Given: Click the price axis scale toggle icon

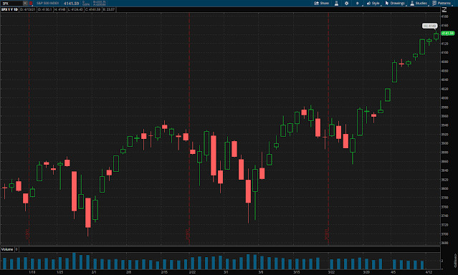Looking at the screenshot, I should click(444, 9).
